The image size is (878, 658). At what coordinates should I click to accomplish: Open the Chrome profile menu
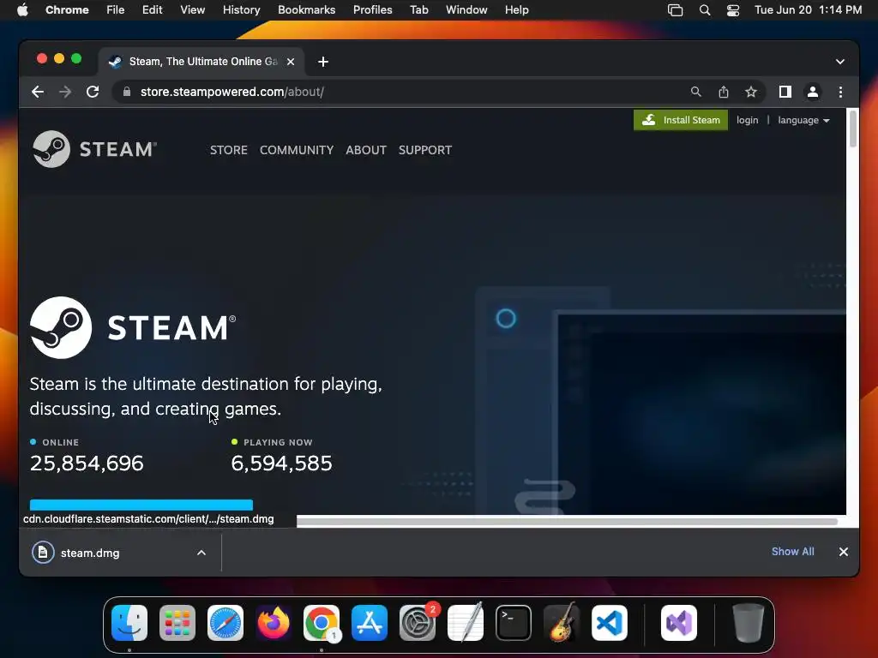tap(813, 92)
